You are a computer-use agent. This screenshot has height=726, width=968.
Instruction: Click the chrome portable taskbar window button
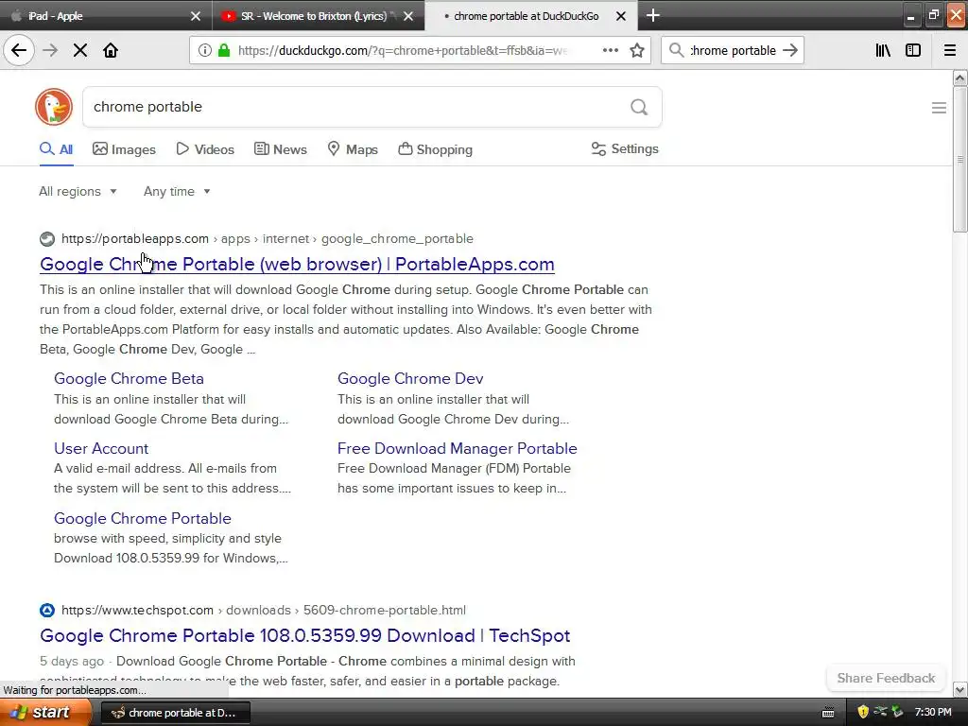coord(175,713)
